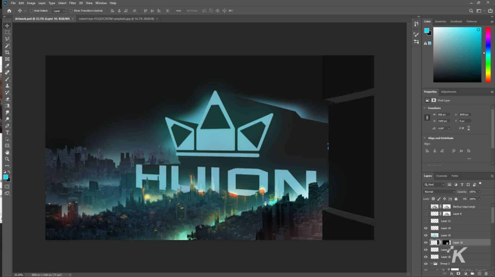Open the Kind layer filter dropdown
This screenshot has height=277, width=495.
click(x=434, y=185)
